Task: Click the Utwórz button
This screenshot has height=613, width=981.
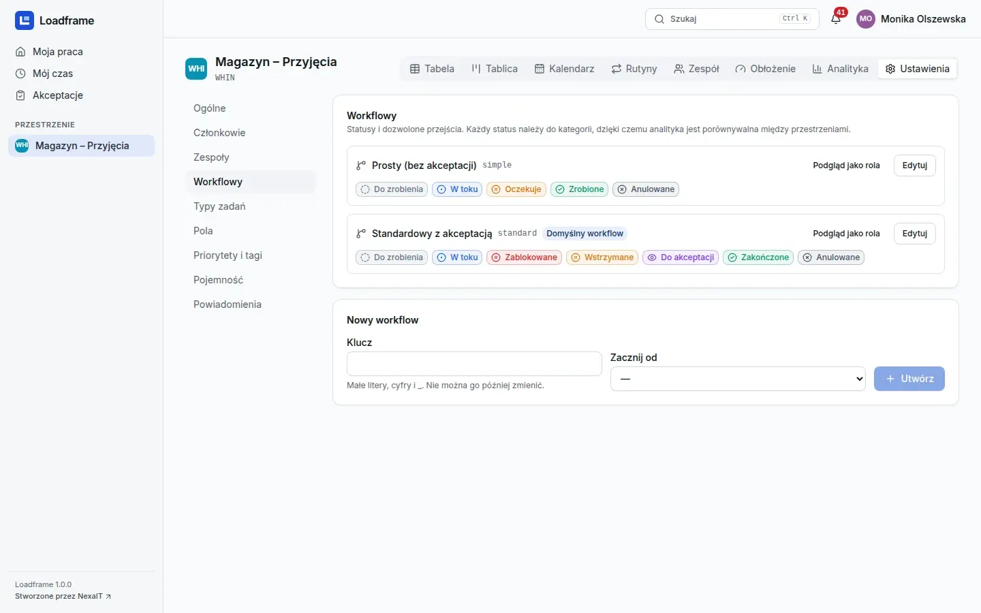Action: click(x=909, y=379)
